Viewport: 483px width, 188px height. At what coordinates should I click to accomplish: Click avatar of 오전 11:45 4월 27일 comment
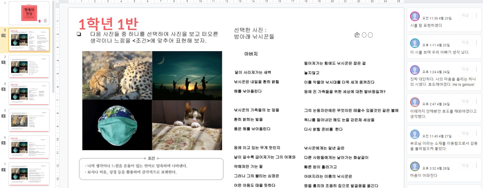click(x=415, y=134)
